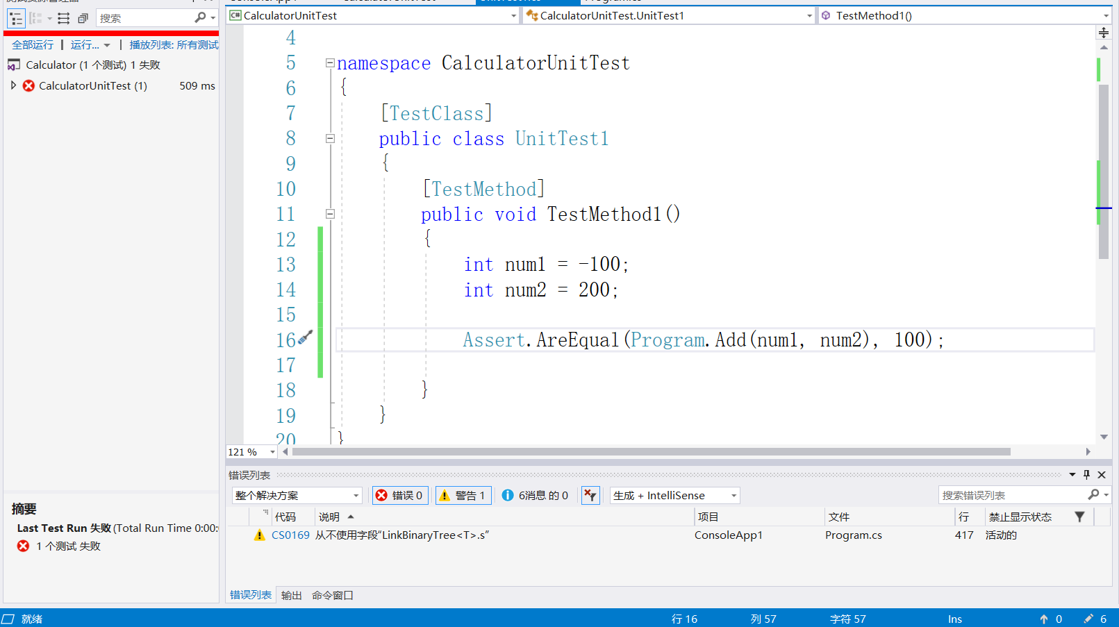1119x627 pixels.
Task: Click Run All tests link
Action: coord(33,45)
